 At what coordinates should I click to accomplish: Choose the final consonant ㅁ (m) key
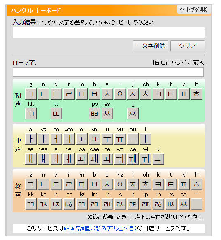[82, 184]
